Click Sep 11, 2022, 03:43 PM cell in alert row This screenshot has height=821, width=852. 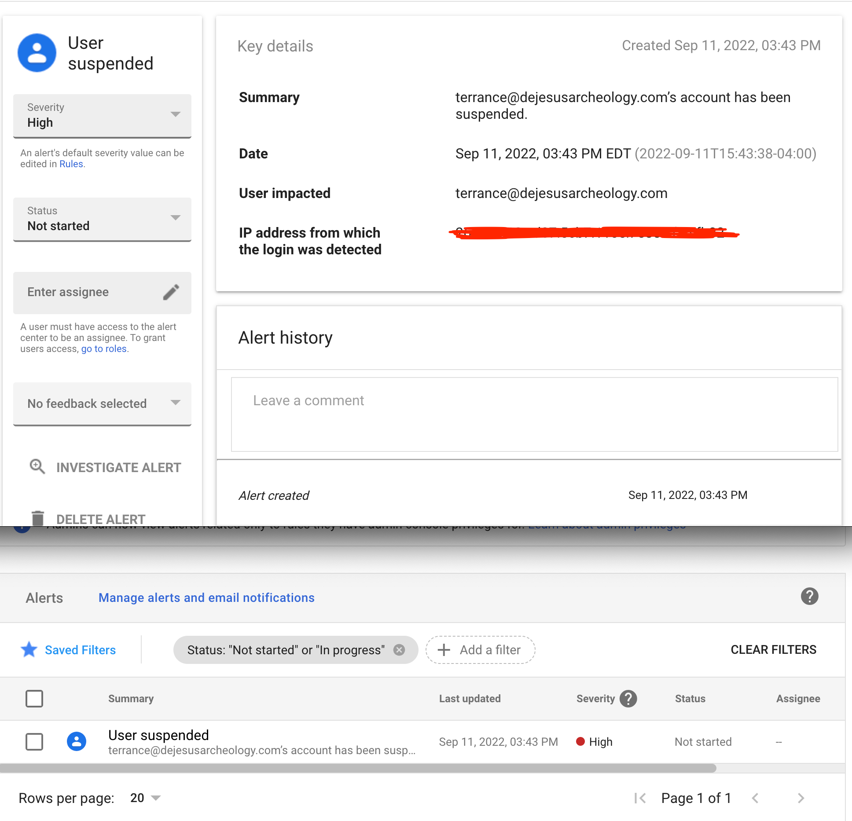coord(498,742)
